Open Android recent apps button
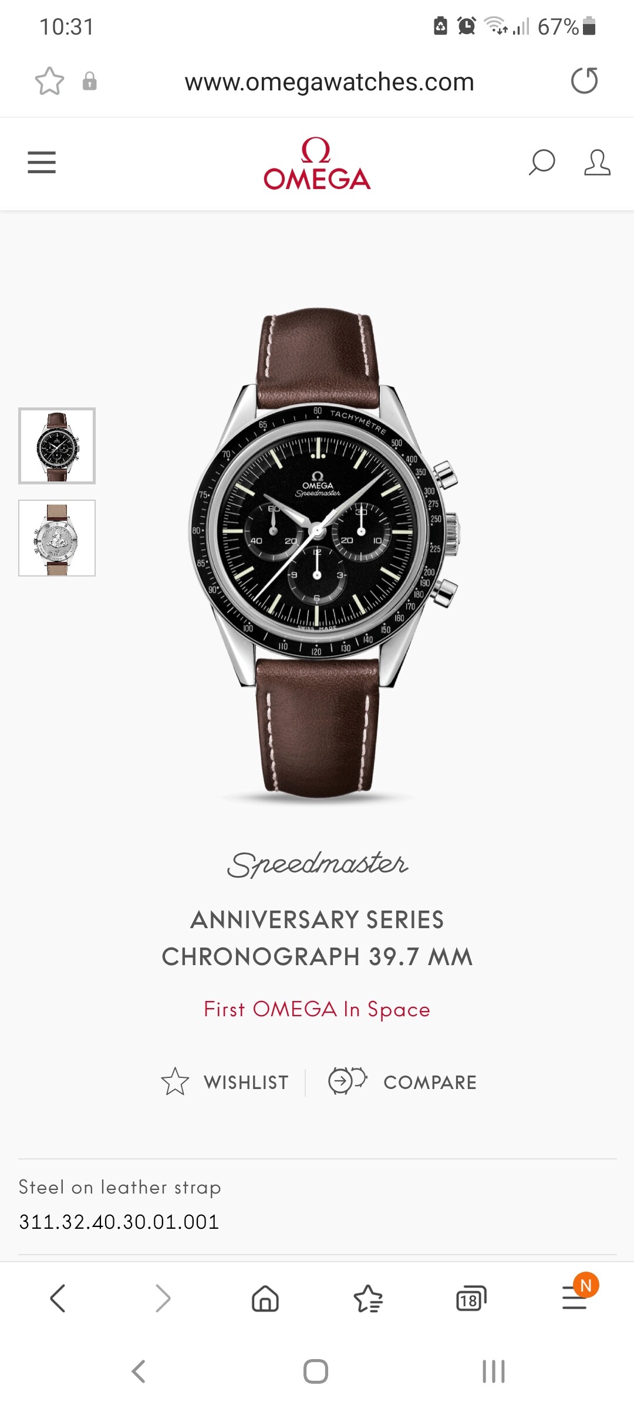This screenshot has height=1409, width=634. click(493, 1372)
